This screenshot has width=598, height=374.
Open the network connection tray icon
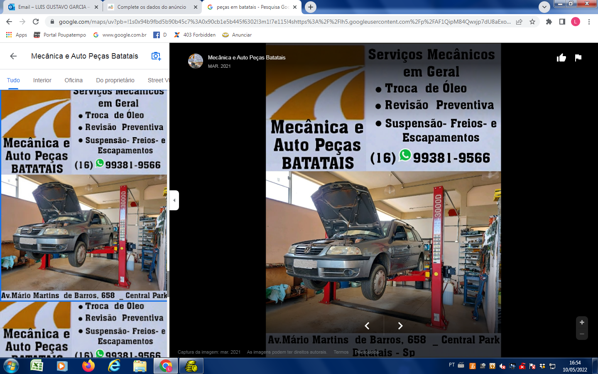(552, 366)
